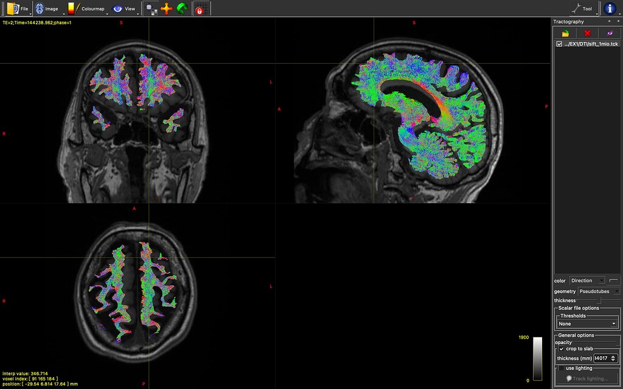
Task: Open the File menu
Action: click(17, 9)
